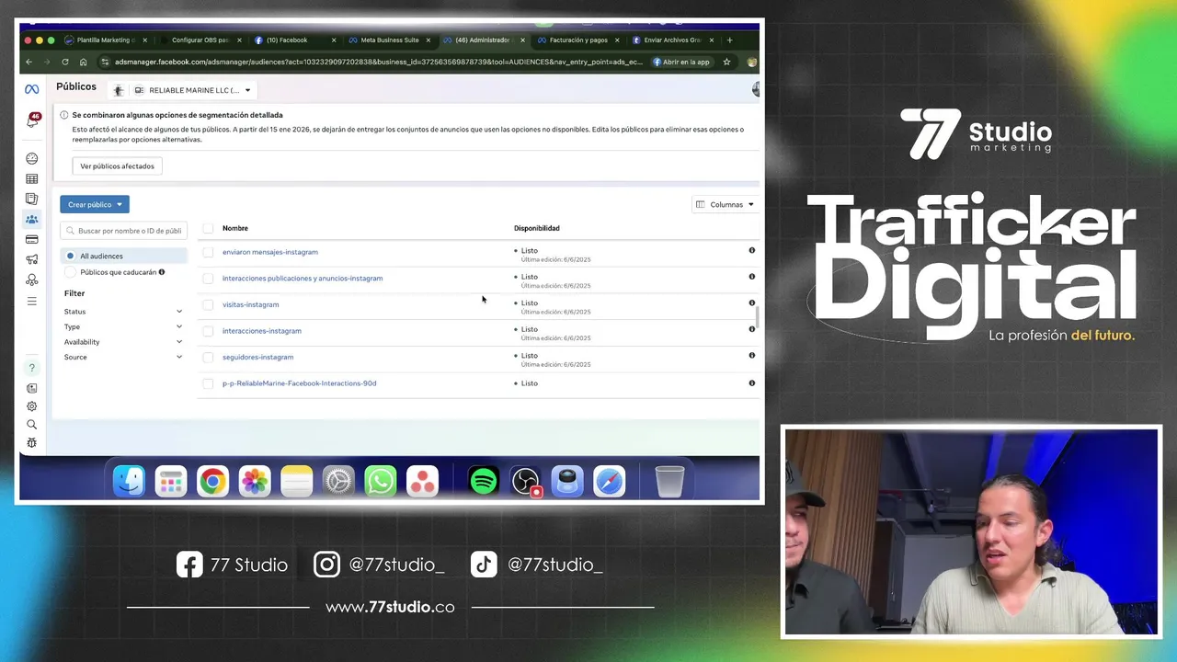Sort by the Disponibilidad column header
Image resolution: width=1177 pixels, height=662 pixels.
[x=536, y=228]
